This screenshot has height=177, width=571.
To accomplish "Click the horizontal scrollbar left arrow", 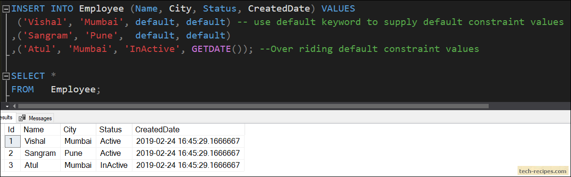I will coord(14,106).
